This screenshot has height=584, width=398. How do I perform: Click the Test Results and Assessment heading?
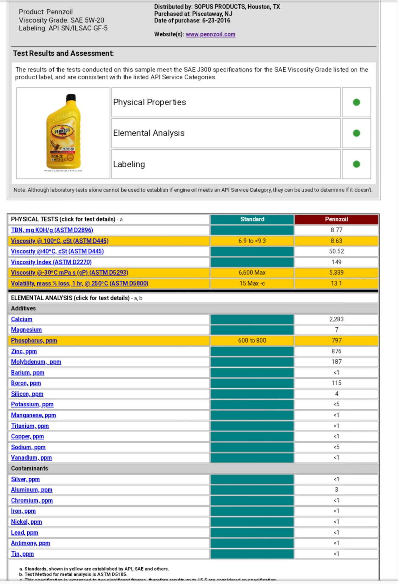[x=63, y=54]
